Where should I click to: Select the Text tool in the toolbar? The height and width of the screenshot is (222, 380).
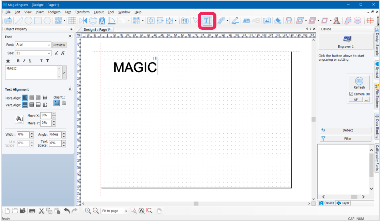pyautogui.click(x=207, y=21)
